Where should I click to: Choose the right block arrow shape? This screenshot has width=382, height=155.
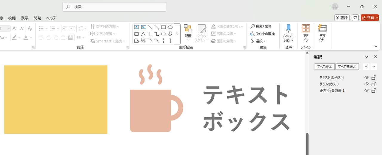point(164,34)
